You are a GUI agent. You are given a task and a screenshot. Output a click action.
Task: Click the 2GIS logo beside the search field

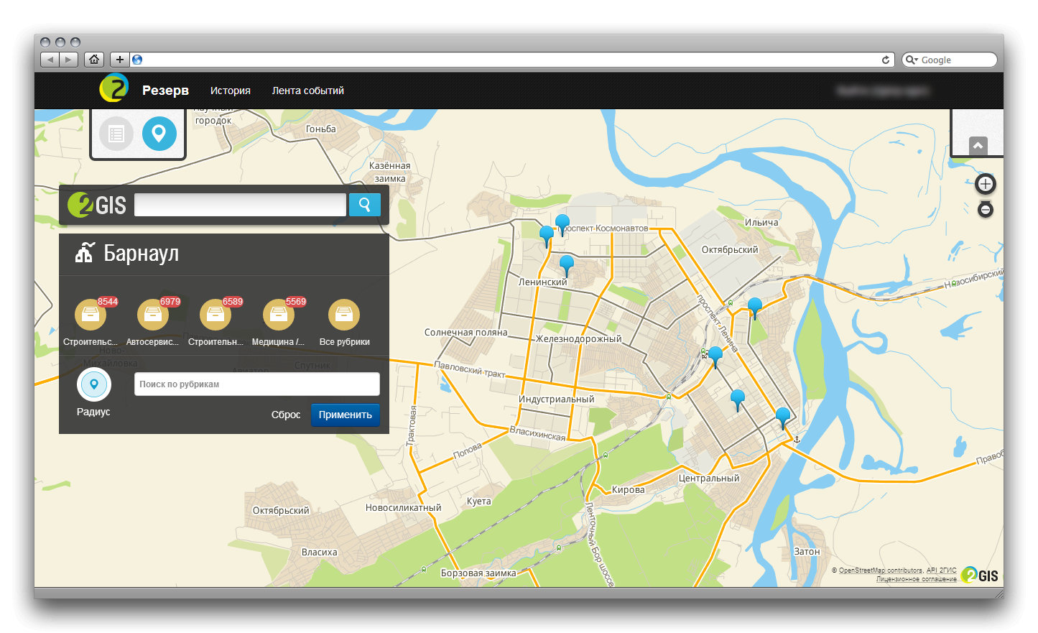click(97, 205)
